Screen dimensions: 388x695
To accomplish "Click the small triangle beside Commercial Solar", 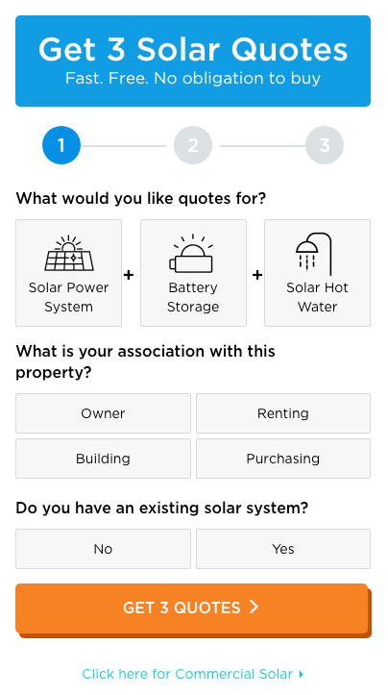I will tap(302, 674).
